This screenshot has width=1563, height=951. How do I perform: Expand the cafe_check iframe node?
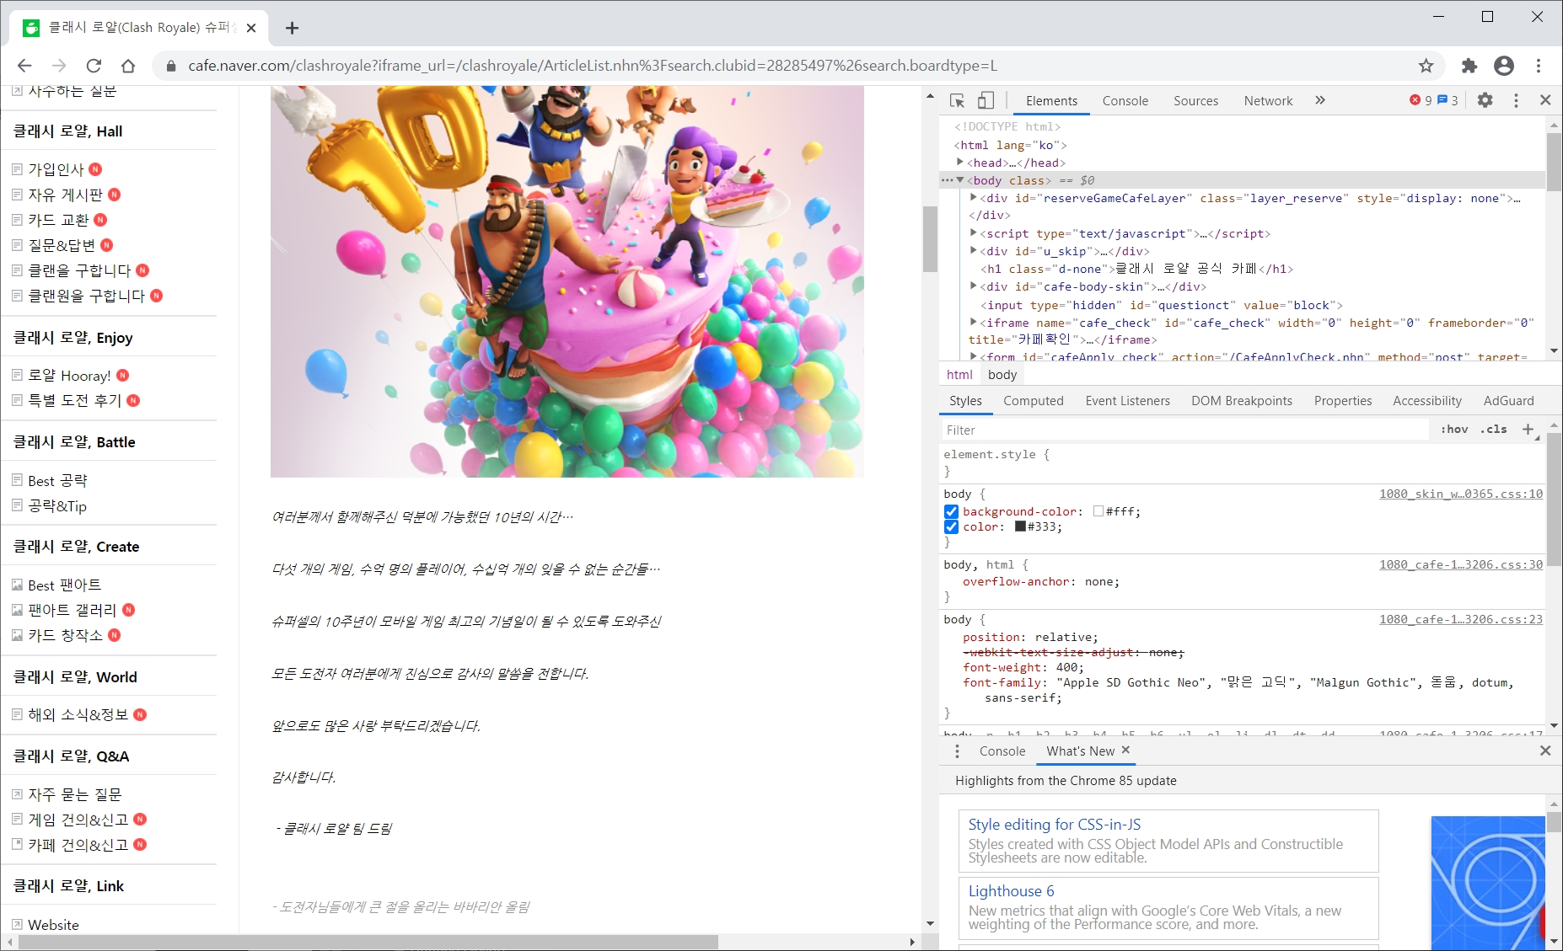(x=973, y=322)
